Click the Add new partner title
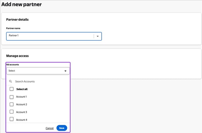This screenshot has width=202, height=133. click(x=22, y=4)
